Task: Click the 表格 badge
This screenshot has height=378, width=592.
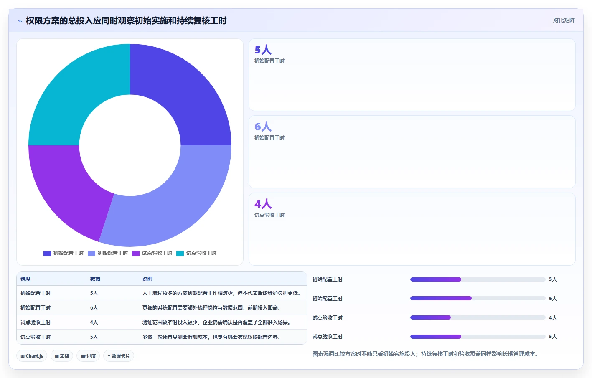Action: coord(62,356)
